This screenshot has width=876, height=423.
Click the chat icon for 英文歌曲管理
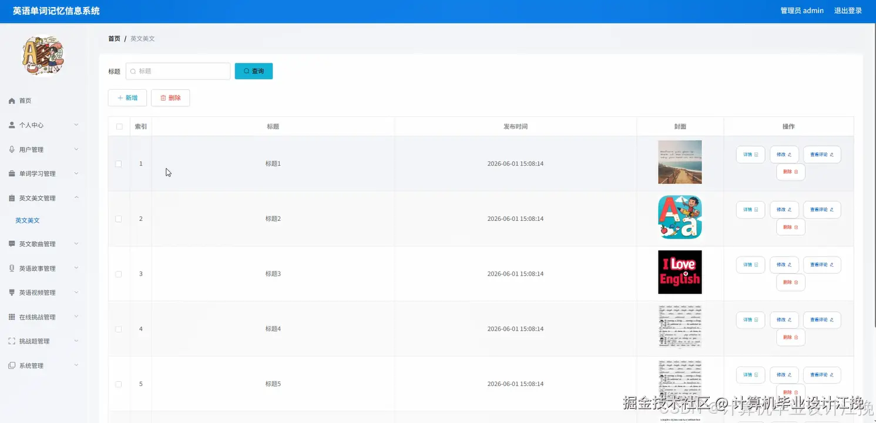(x=12, y=244)
